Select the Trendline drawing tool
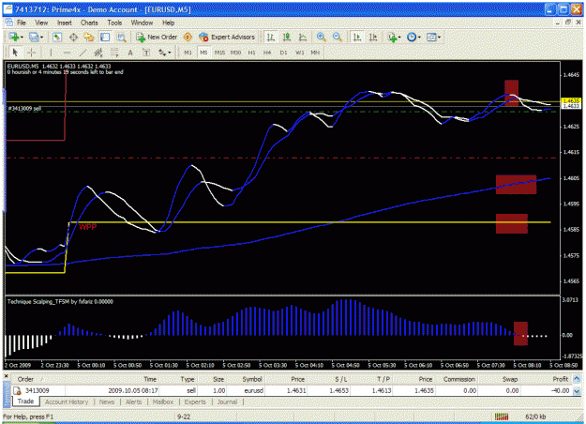Screen dimensions: 586x424 coord(83,53)
